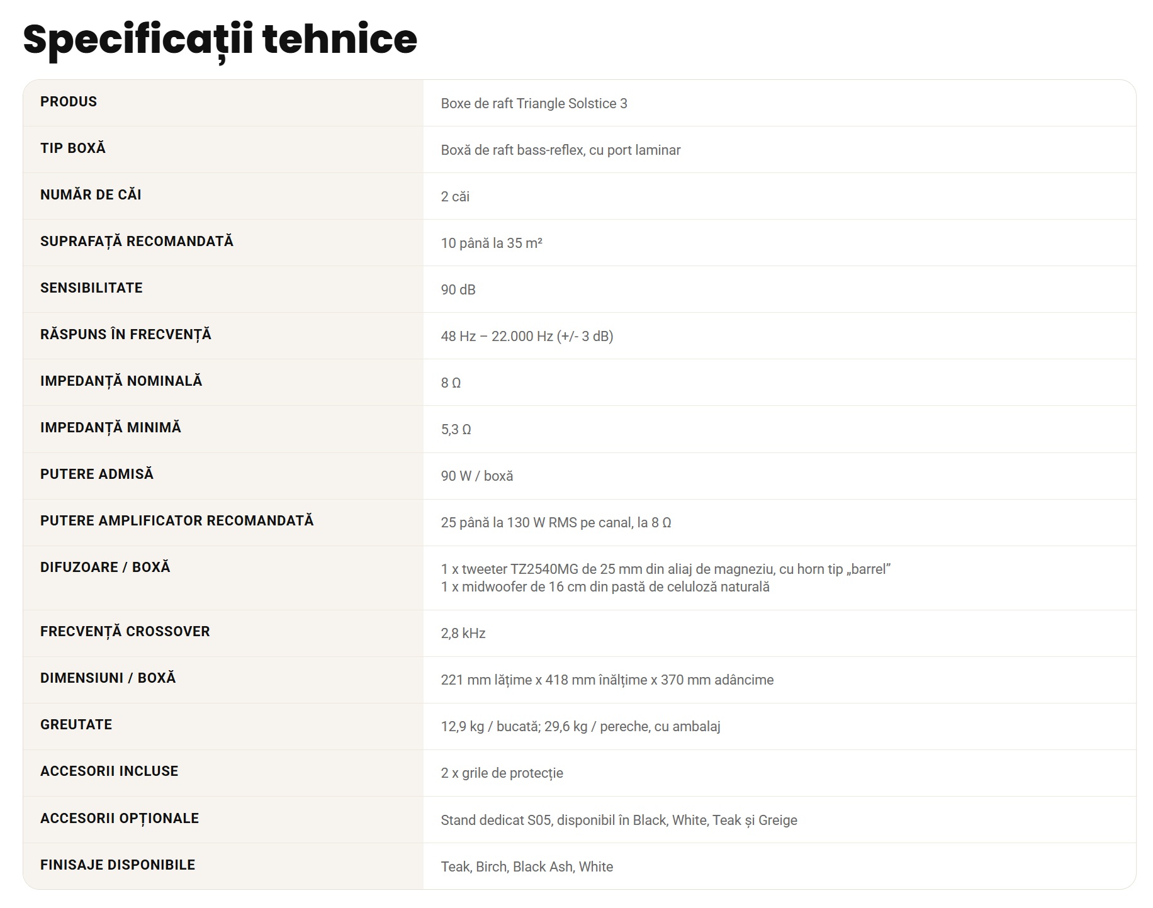The image size is (1153, 908).
Task: Select the SENSIBILITATE row label
Action: (x=91, y=288)
